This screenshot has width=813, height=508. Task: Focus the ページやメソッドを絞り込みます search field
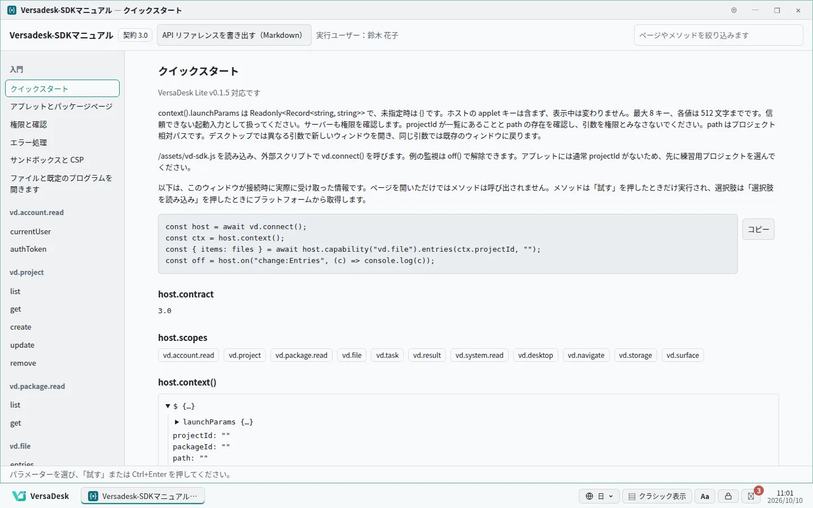pyautogui.click(x=718, y=35)
